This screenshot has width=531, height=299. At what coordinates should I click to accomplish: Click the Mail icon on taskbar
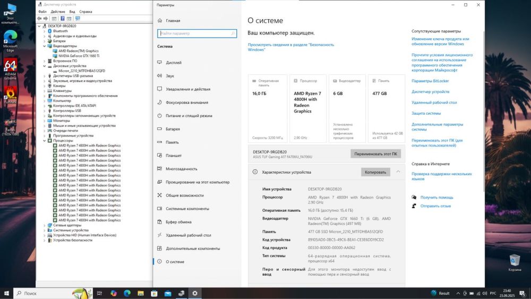[168, 293]
